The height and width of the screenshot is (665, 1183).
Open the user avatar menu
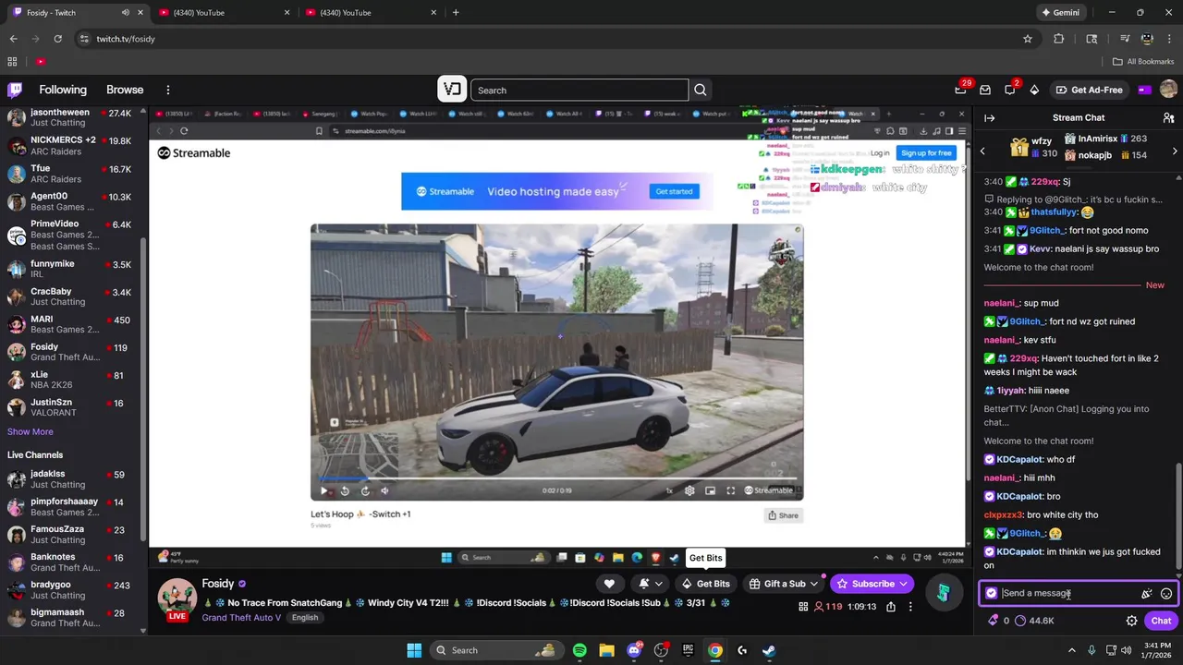tap(1168, 90)
